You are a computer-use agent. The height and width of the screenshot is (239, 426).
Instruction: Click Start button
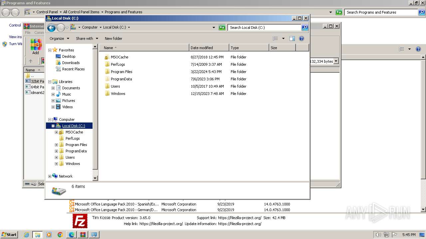click(9, 235)
